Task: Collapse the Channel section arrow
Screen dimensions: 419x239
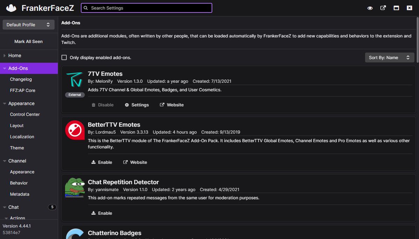Action: [x=5, y=161]
